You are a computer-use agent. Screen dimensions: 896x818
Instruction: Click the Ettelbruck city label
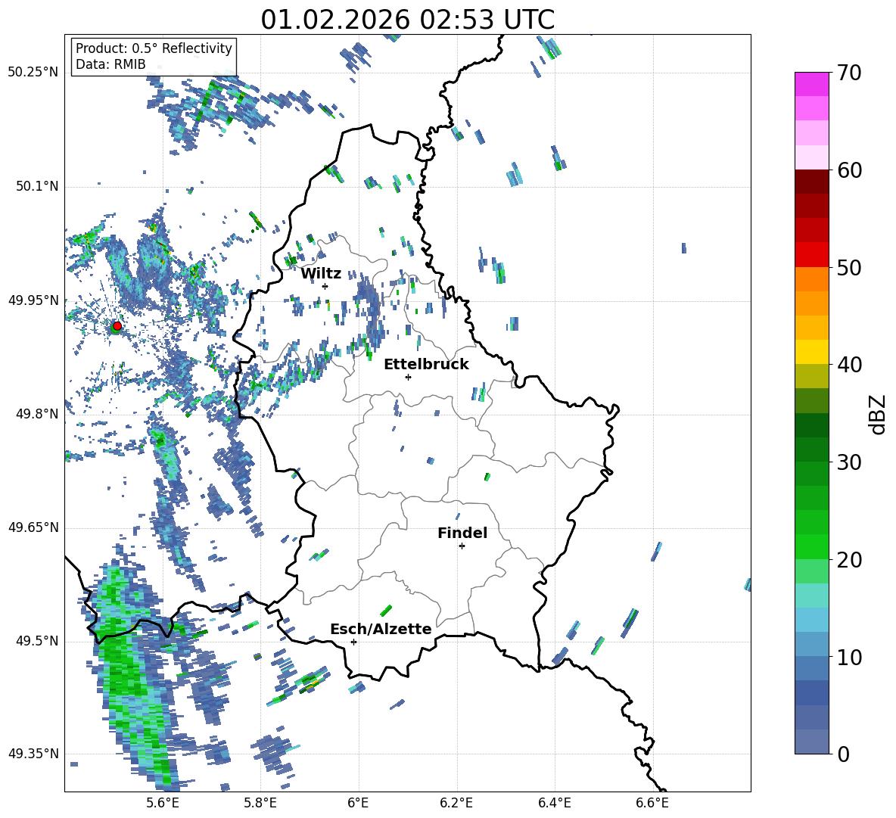[426, 365]
